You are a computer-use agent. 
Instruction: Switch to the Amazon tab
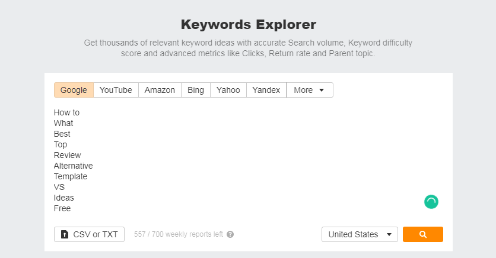(160, 90)
